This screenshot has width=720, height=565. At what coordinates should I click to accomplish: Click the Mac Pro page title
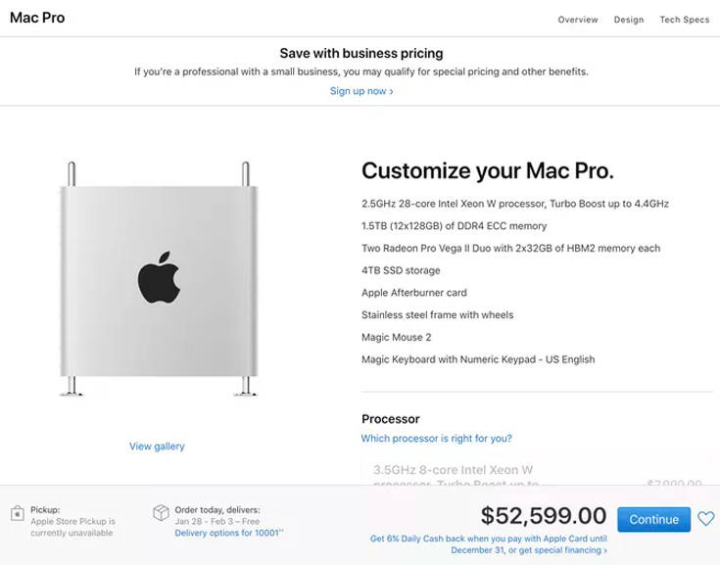click(37, 19)
